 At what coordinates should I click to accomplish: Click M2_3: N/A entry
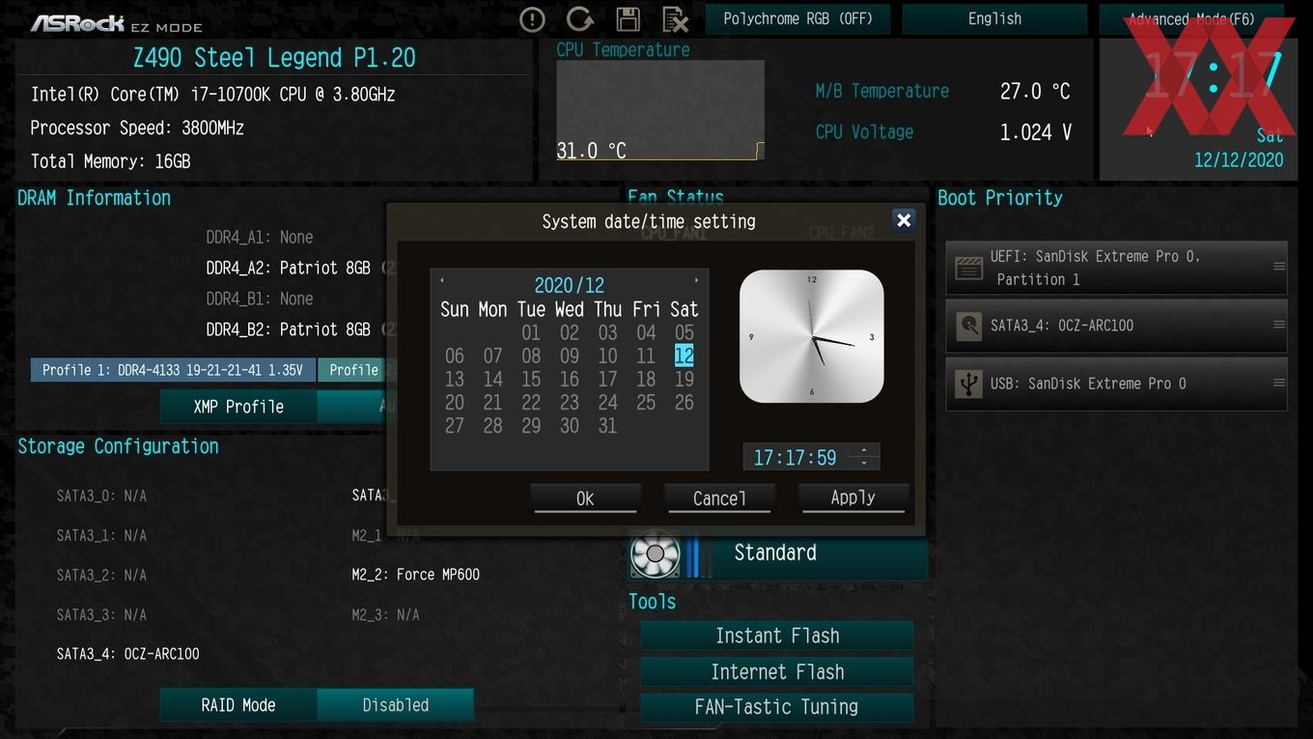(x=385, y=614)
